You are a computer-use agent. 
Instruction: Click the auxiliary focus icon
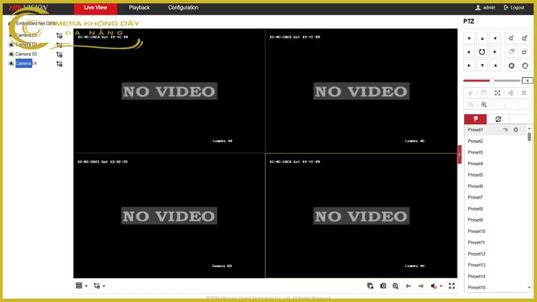click(497, 93)
